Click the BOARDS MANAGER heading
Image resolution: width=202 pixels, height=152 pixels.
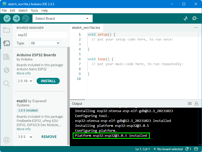pyautogui.click(x=30, y=28)
